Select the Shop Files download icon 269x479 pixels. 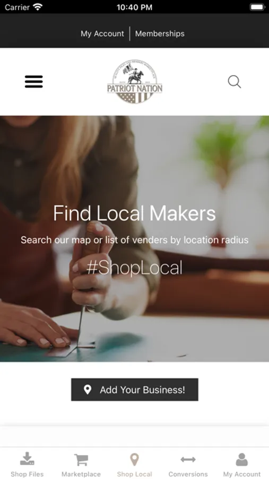[27, 459]
